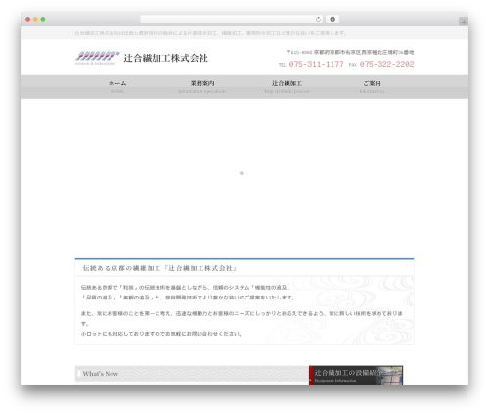
Task: Click the paragraph starting 小ロットにも対応
Action: (161, 334)
